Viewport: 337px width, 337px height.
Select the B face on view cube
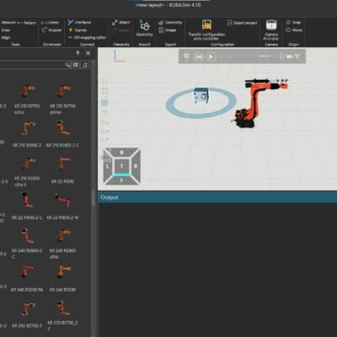pos(121,152)
